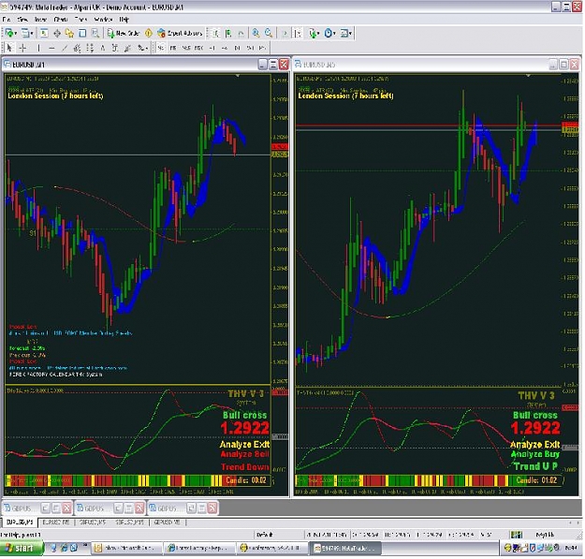Select the Text (A) tool

pos(103,48)
